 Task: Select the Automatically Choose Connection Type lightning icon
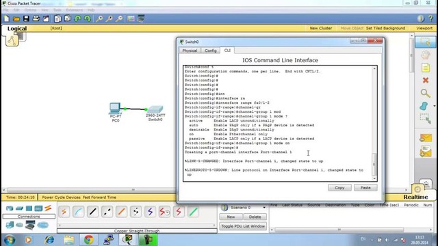(64, 212)
